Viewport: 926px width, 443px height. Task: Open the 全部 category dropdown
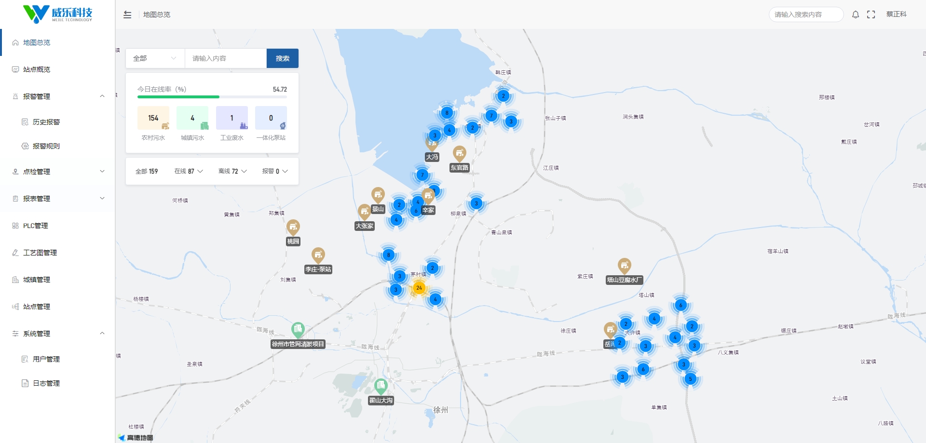155,58
